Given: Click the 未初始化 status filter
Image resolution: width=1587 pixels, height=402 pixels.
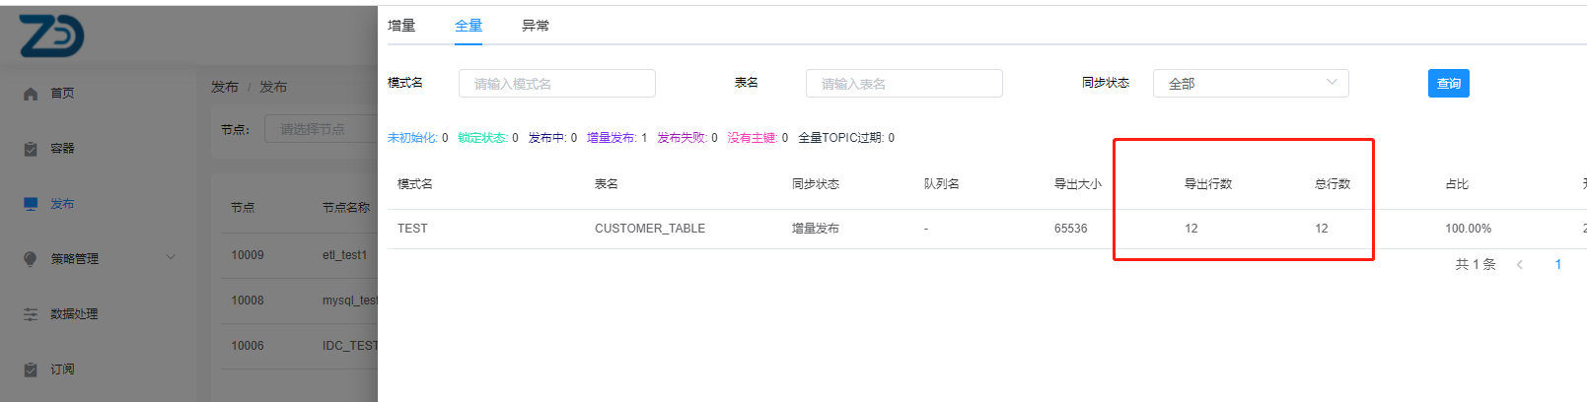Looking at the screenshot, I should pos(412,138).
